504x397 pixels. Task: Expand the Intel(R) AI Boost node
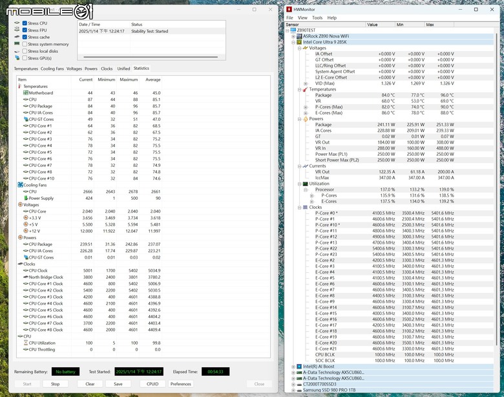pos(293,367)
